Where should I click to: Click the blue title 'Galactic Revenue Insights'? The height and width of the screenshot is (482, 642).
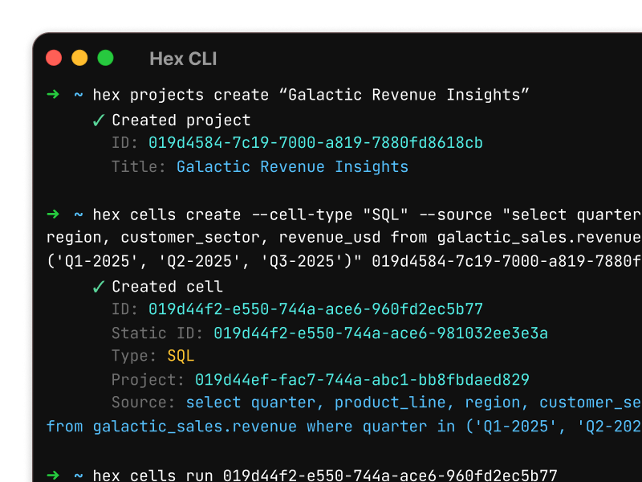click(x=292, y=167)
